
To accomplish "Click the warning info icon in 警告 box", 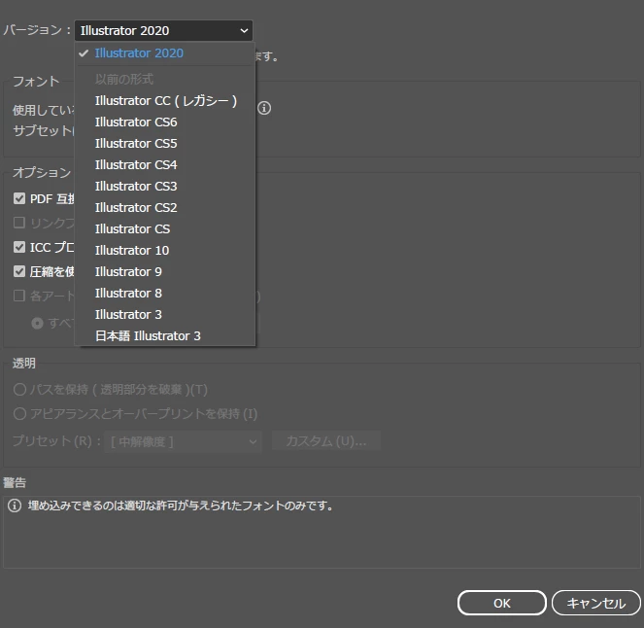I will (15, 506).
